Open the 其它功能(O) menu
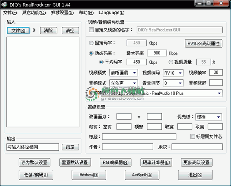 (x=34, y=13)
